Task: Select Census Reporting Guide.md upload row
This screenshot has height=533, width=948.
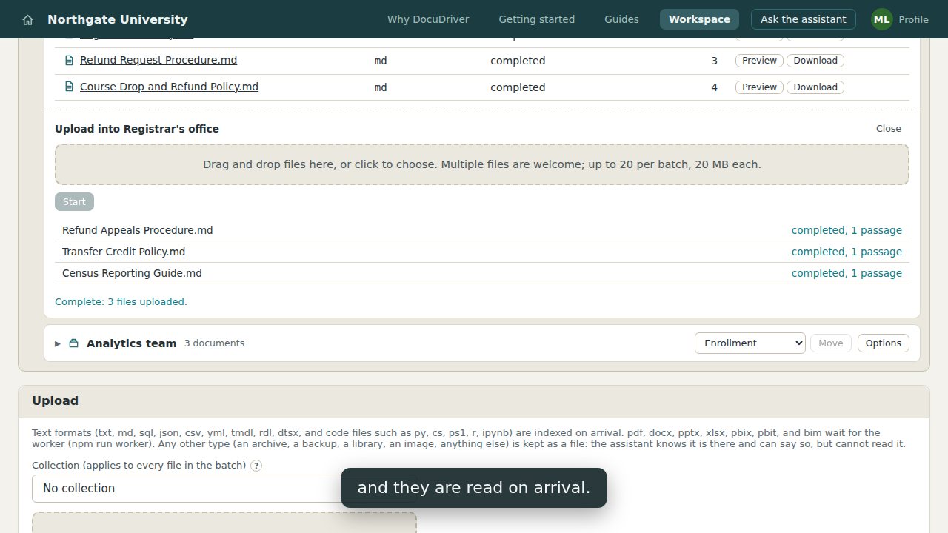Action: click(482, 273)
